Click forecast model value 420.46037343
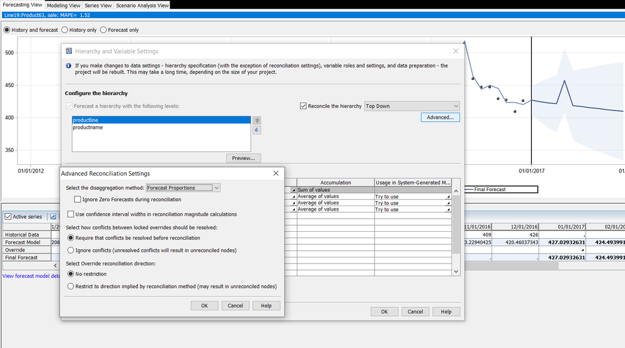Image resolution: width=625 pixels, height=348 pixels. pos(515,242)
